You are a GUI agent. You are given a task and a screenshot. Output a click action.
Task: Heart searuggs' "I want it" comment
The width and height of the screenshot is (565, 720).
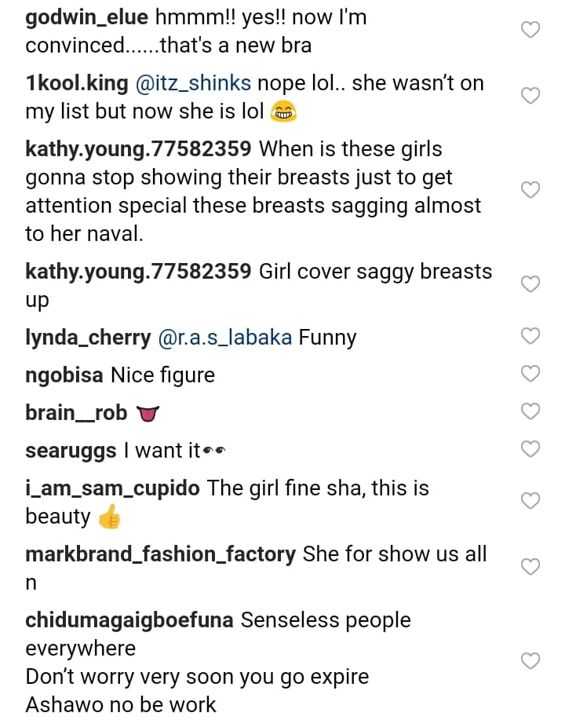tap(530, 449)
